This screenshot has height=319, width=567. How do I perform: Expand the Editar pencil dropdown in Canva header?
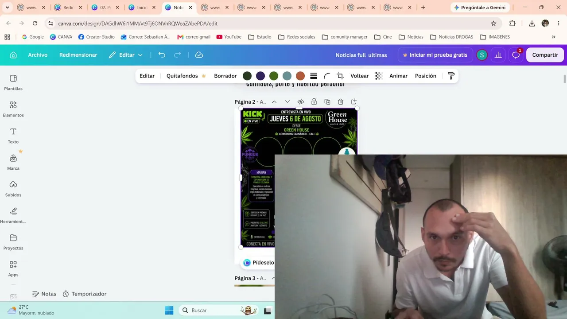(x=126, y=55)
